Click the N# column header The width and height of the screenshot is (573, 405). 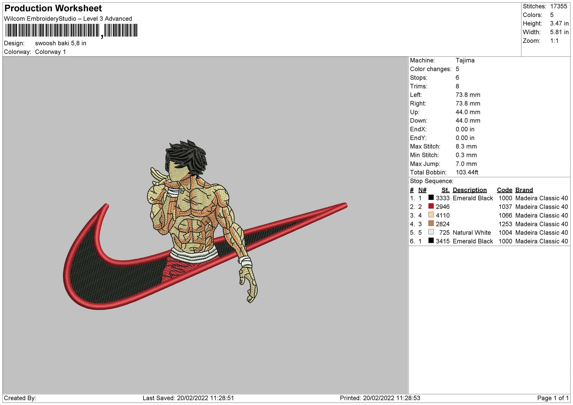422,190
